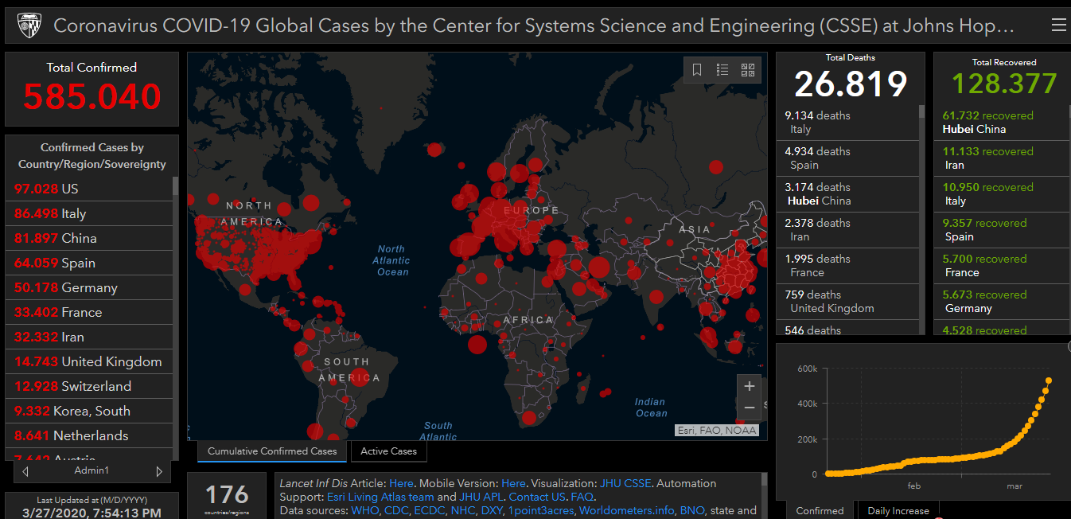
Task: Select Iran 11.133 recovered entry
Action: pyautogui.click(x=1002, y=158)
